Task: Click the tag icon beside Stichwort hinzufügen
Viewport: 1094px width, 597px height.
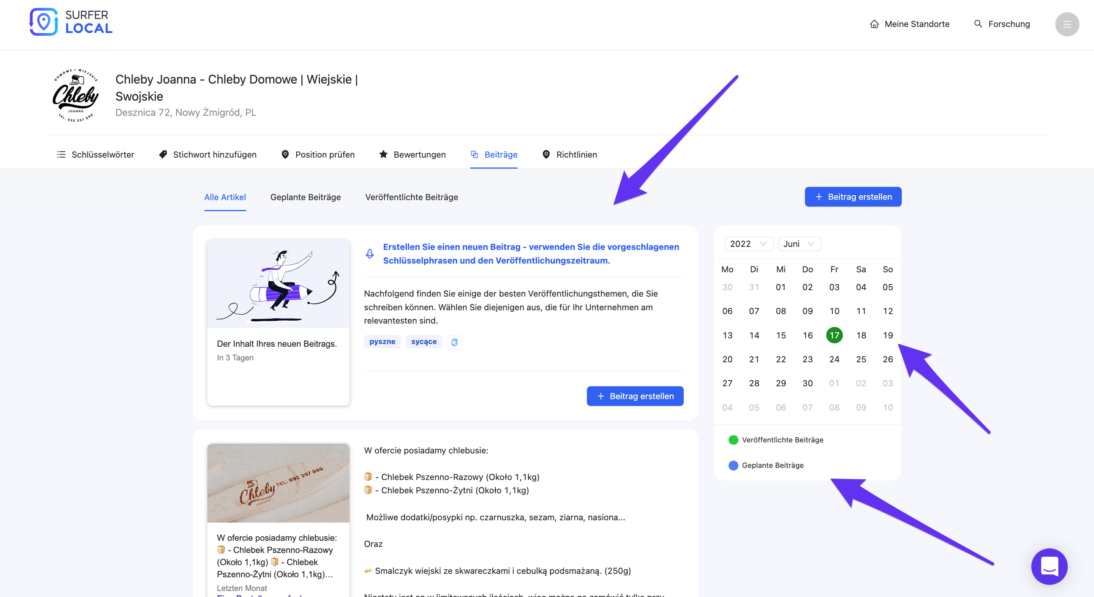Action: 163,155
